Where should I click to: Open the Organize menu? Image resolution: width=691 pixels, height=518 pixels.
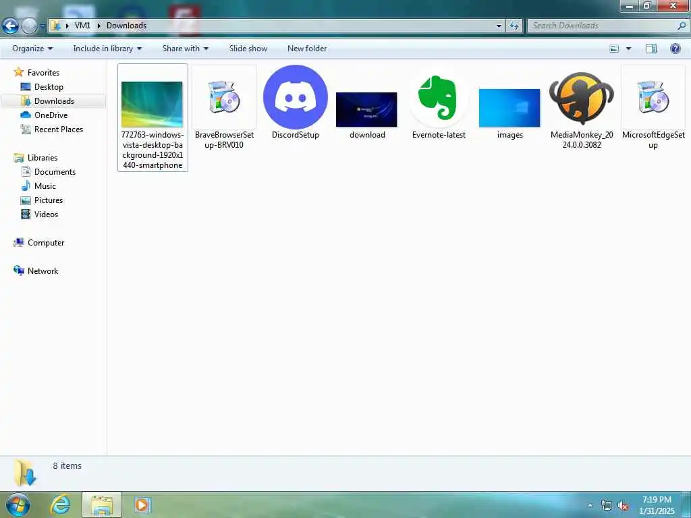point(32,49)
